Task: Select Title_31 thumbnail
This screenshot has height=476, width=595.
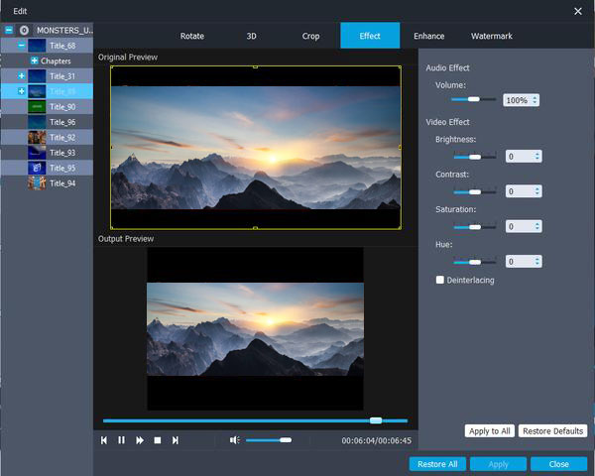Action: (x=37, y=76)
